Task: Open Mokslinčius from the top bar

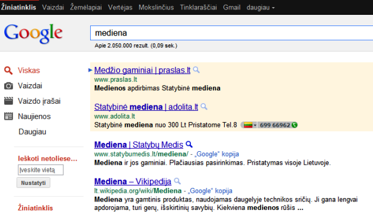Action: pos(156,7)
